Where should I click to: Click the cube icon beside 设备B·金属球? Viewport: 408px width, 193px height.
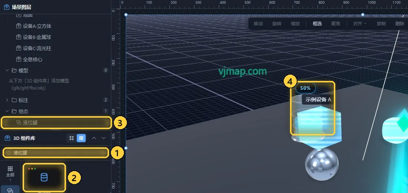click(19, 37)
